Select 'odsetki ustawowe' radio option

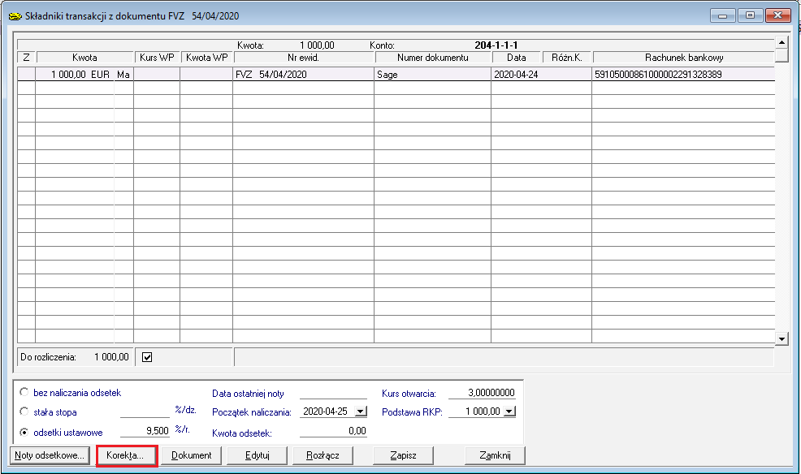24,432
